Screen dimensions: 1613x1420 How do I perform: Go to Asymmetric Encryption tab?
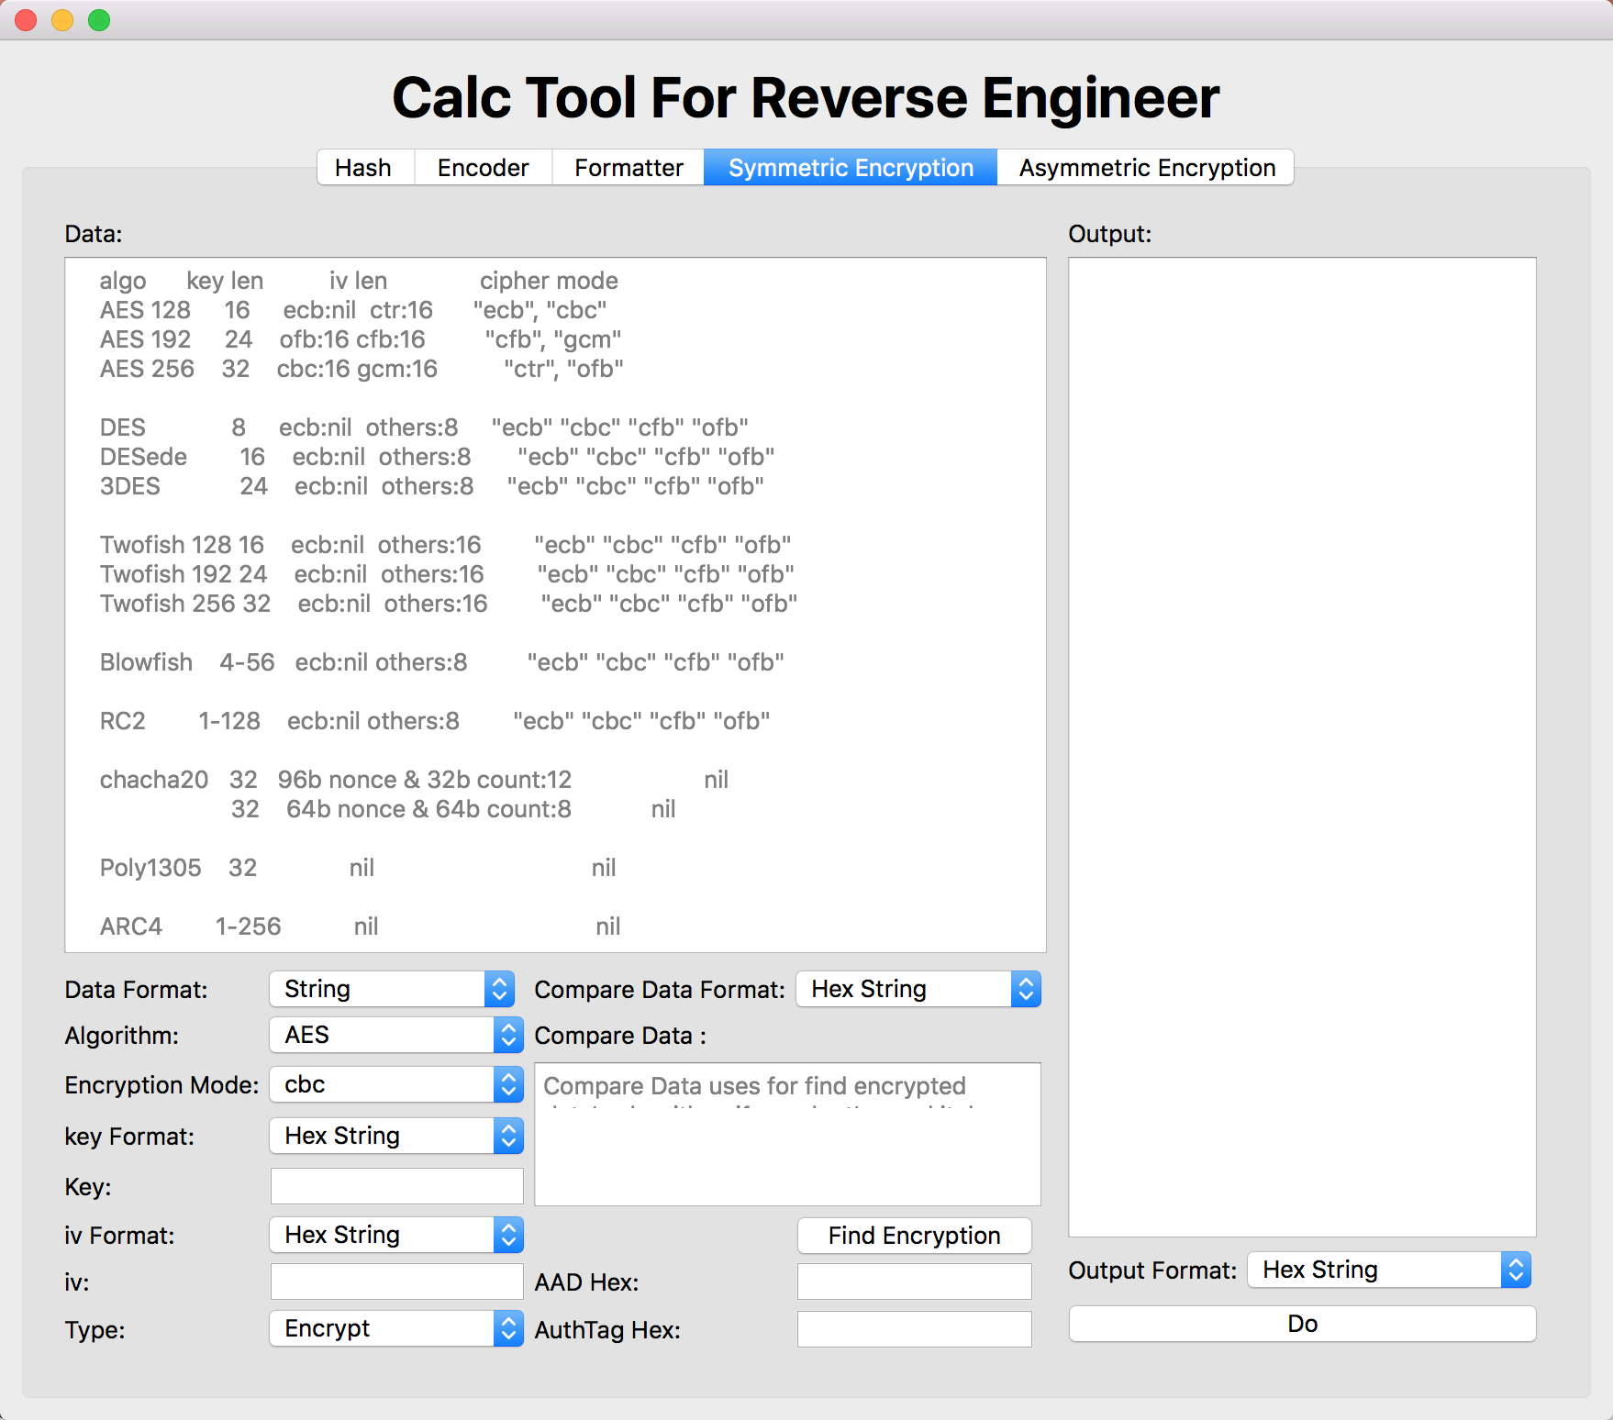tap(1146, 168)
